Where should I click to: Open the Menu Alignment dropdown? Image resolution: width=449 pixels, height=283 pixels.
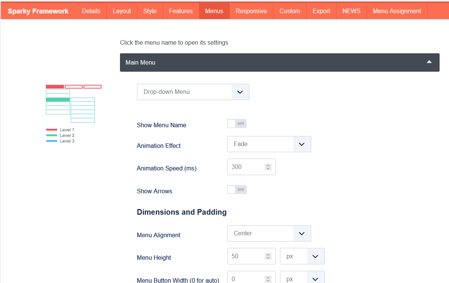(269, 233)
